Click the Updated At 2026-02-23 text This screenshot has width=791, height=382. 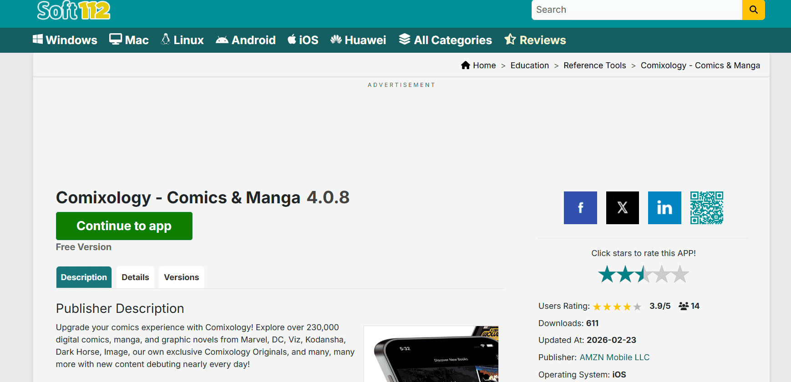click(587, 340)
